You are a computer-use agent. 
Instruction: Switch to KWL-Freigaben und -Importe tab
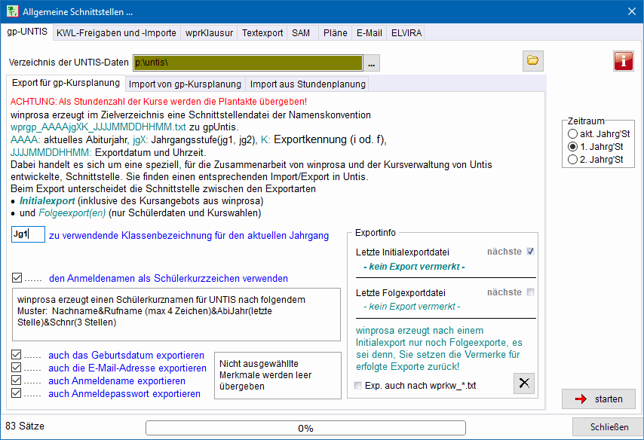pyautogui.click(x=116, y=33)
